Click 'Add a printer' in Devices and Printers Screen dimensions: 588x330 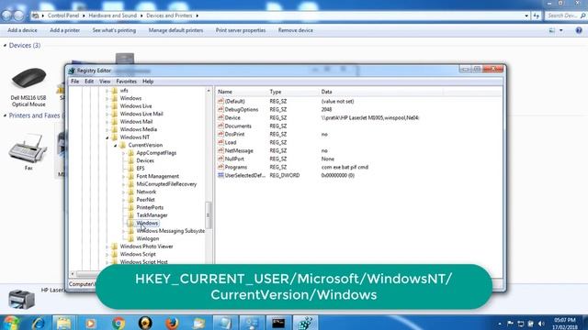pos(64,30)
